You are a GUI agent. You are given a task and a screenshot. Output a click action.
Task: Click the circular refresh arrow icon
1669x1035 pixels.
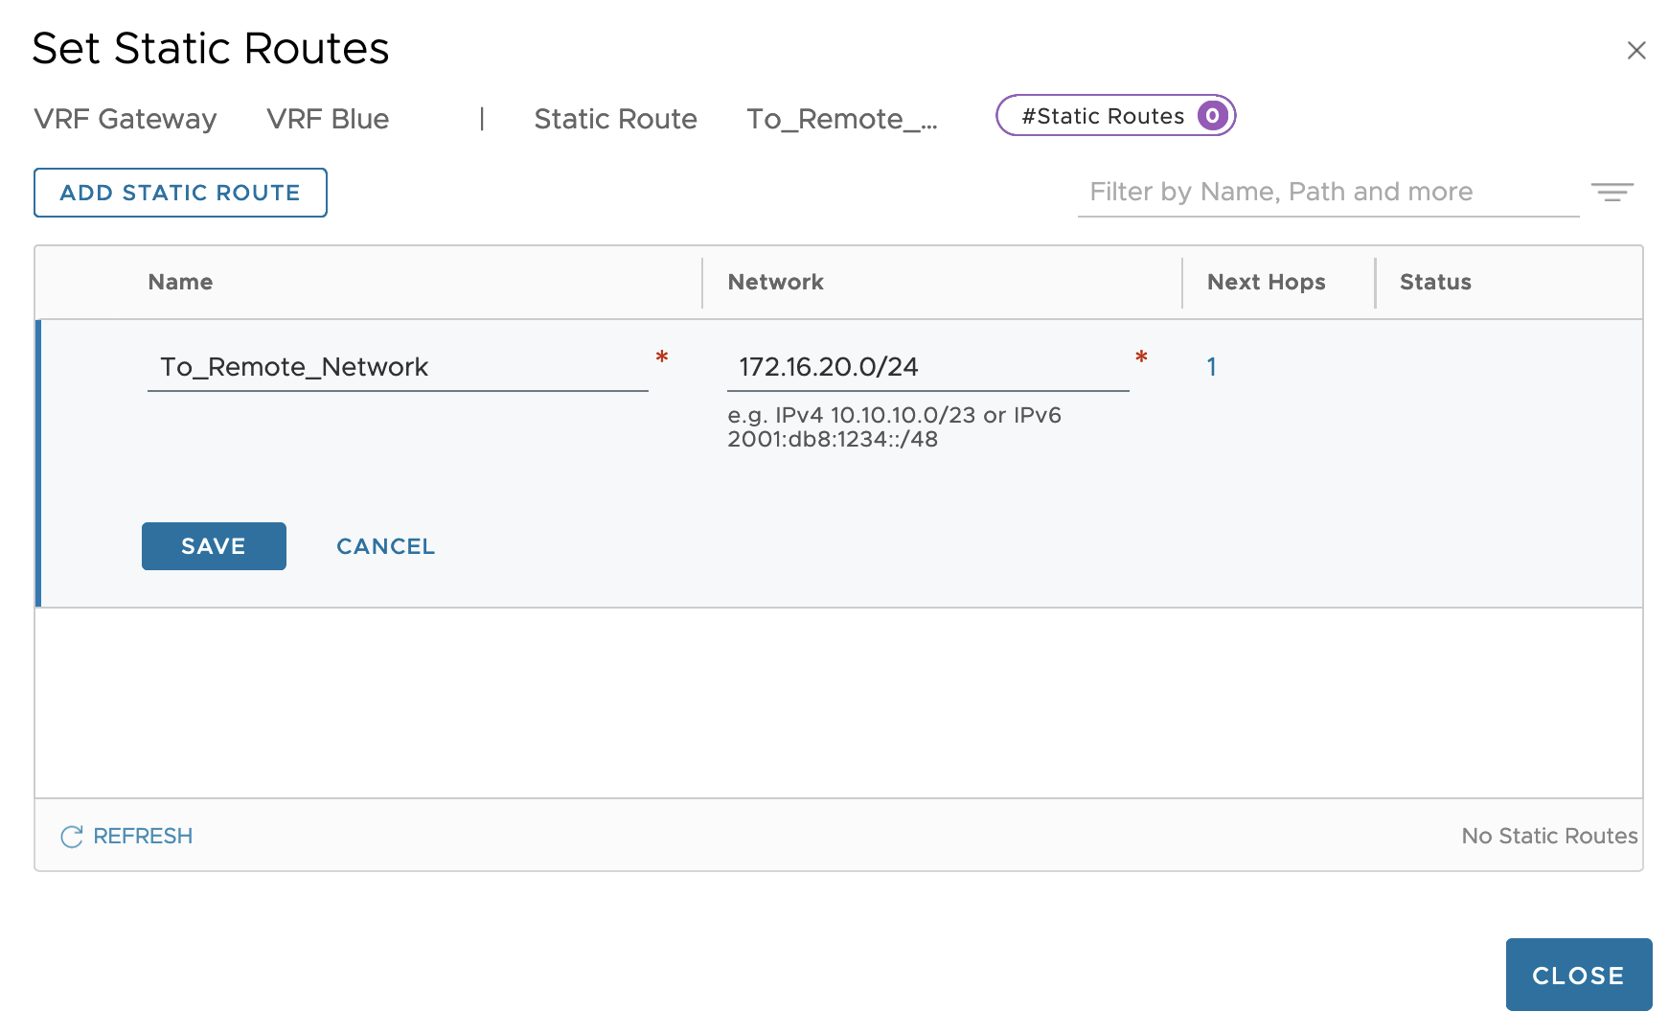[72, 837]
